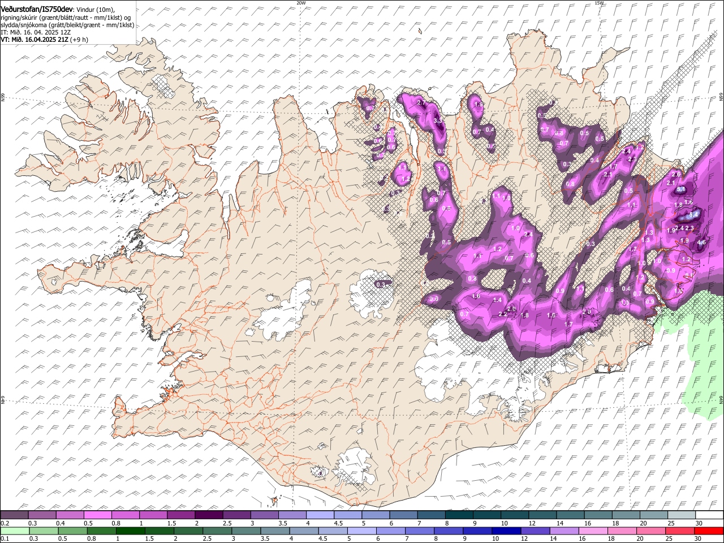Select the light purple 14–16 rain swatch
The image size is (724, 543).
tap(564, 531)
